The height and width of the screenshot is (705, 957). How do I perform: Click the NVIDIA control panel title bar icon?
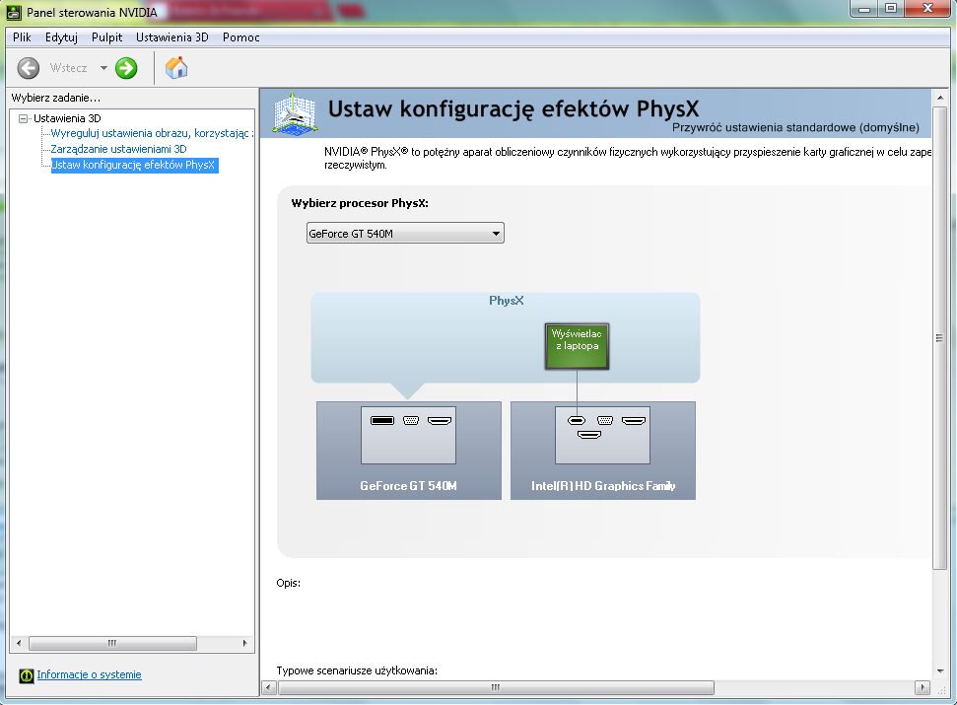[14, 12]
